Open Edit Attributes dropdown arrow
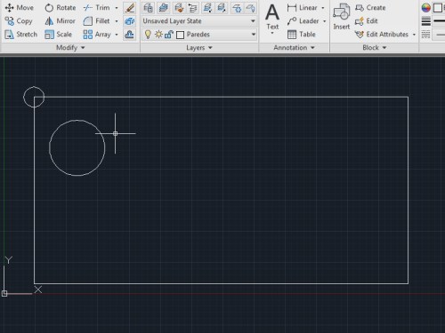This screenshot has height=333, width=445. pos(414,35)
